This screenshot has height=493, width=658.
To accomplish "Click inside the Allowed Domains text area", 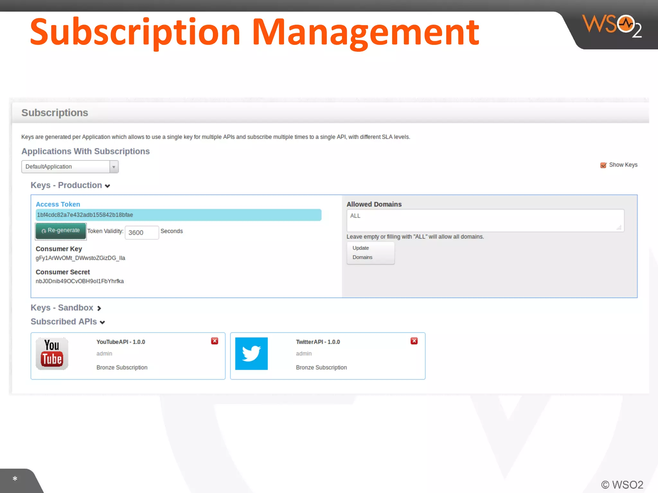I will point(485,221).
